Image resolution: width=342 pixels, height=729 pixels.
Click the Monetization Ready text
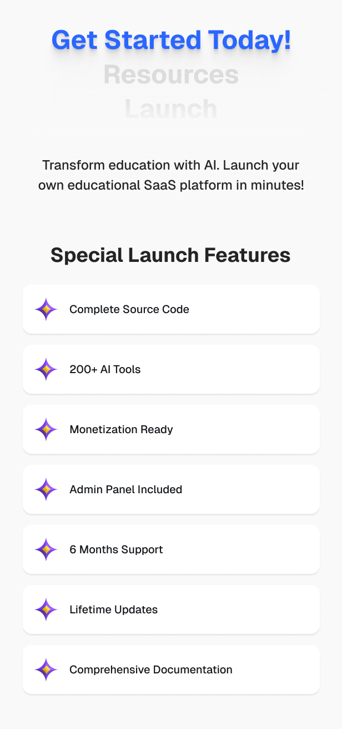(121, 429)
